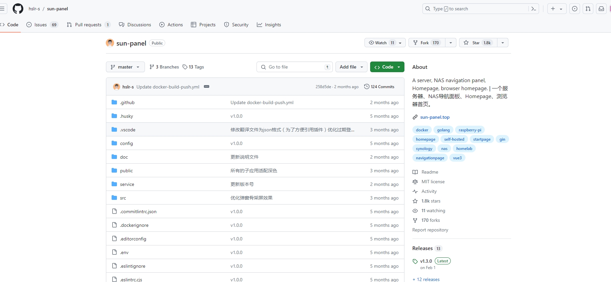Open commit hash 258d5de

(x=323, y=86)
